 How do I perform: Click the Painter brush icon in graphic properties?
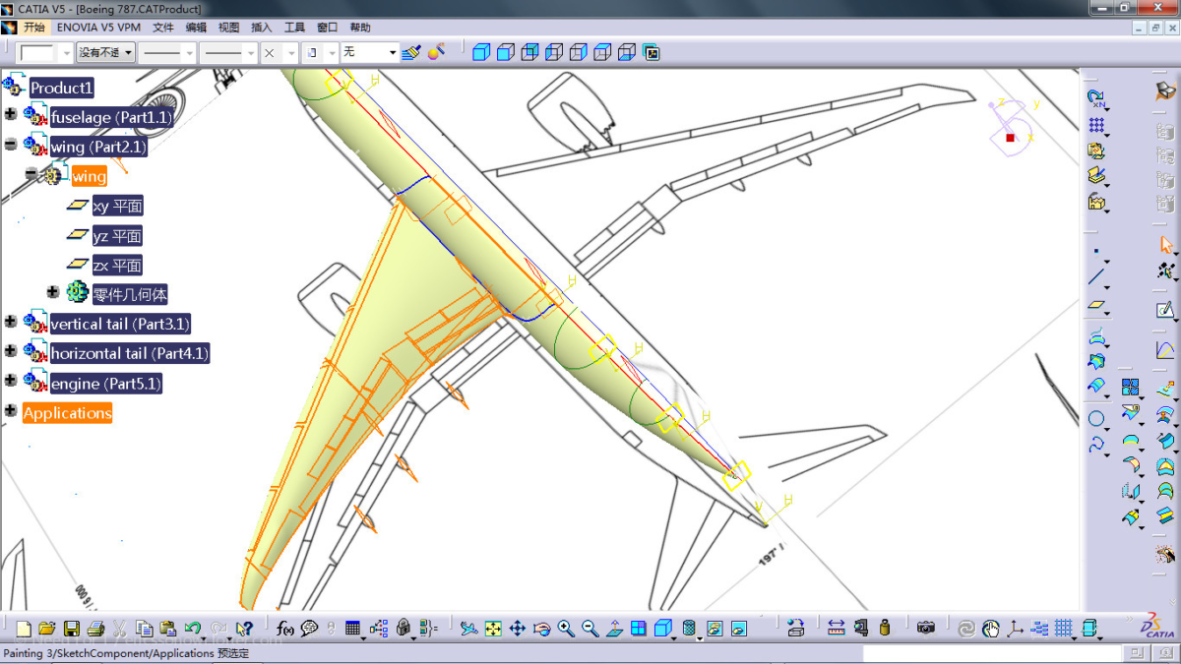pos(411,52)
